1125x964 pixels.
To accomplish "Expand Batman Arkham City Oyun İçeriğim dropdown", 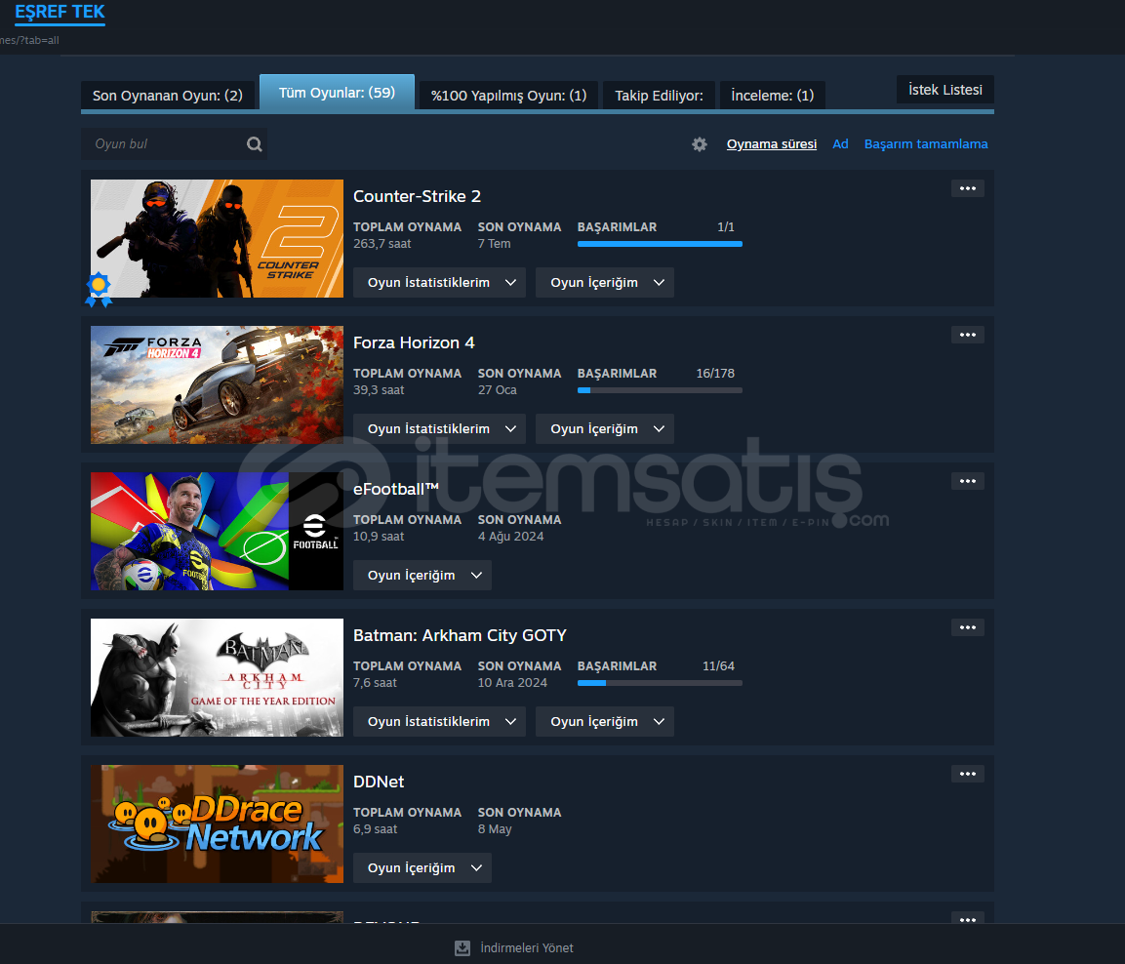I will click(605, 722).
